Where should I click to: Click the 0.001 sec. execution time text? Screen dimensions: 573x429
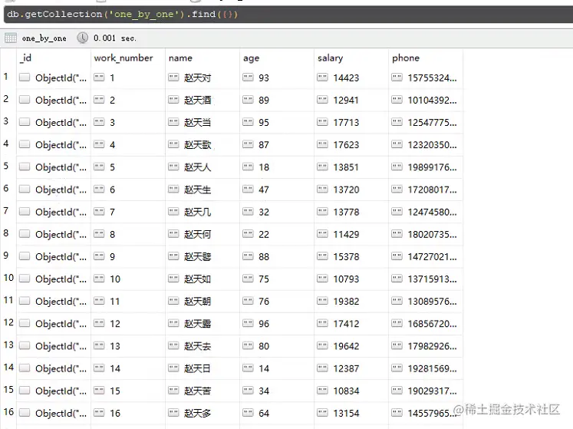115,38
